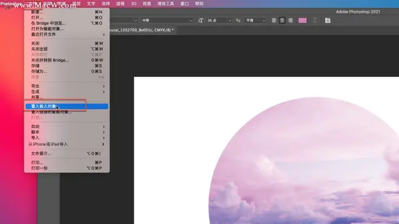Open the 3D menu in menu bar
The width and height of the screenshot is (399, 224).
point(134,4)
